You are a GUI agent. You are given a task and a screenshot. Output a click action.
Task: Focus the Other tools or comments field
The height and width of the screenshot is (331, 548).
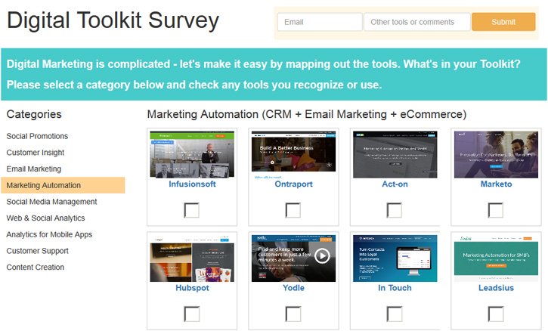[x=417, y=22]
